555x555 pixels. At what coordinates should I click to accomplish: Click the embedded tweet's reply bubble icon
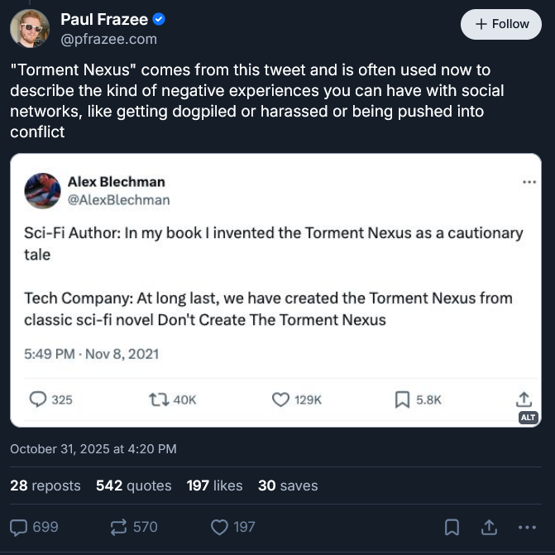[x=38, y=400]
